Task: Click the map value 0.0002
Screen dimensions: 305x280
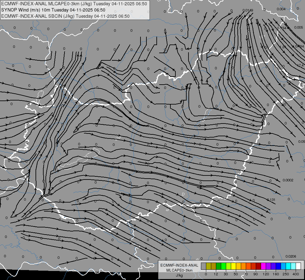Action: point(288,180)
